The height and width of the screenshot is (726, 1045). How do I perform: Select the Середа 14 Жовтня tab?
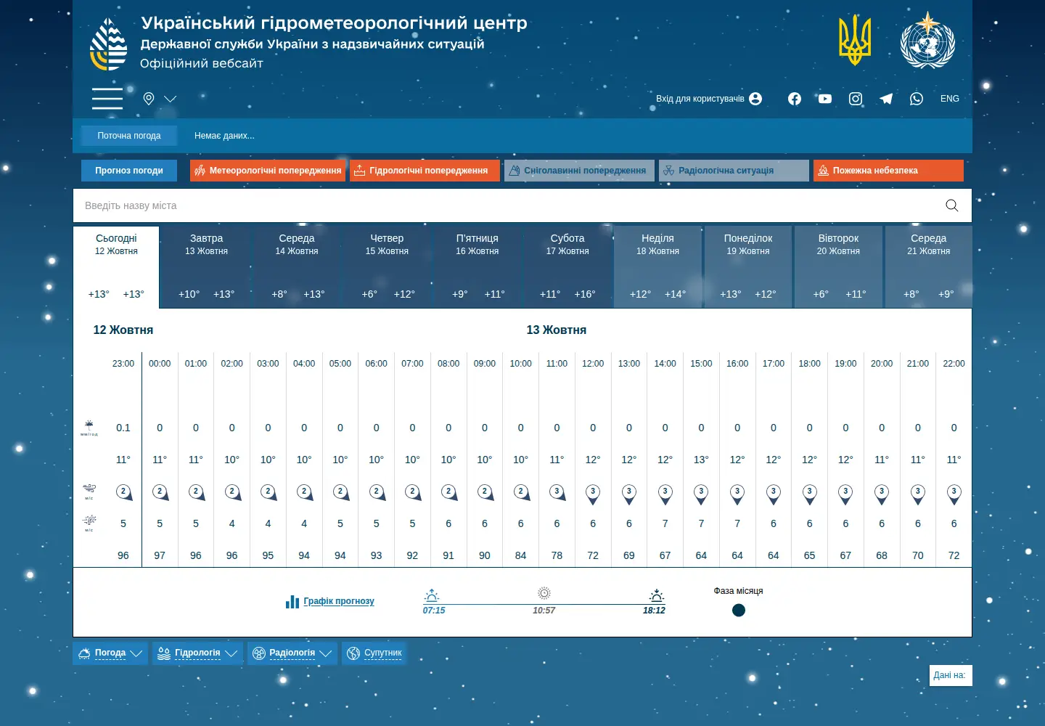tap(297, 267)
